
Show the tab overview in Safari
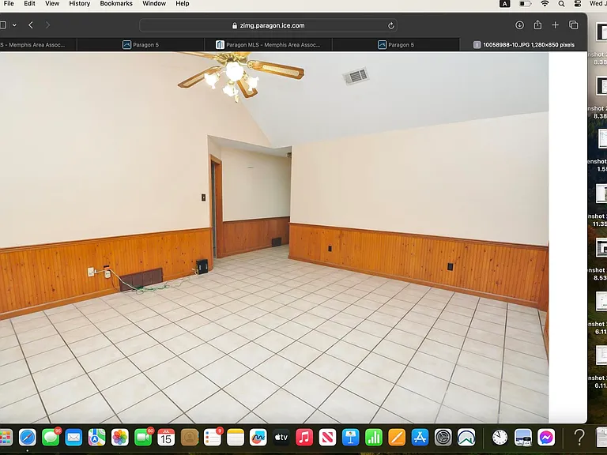[x=573, y=25]
